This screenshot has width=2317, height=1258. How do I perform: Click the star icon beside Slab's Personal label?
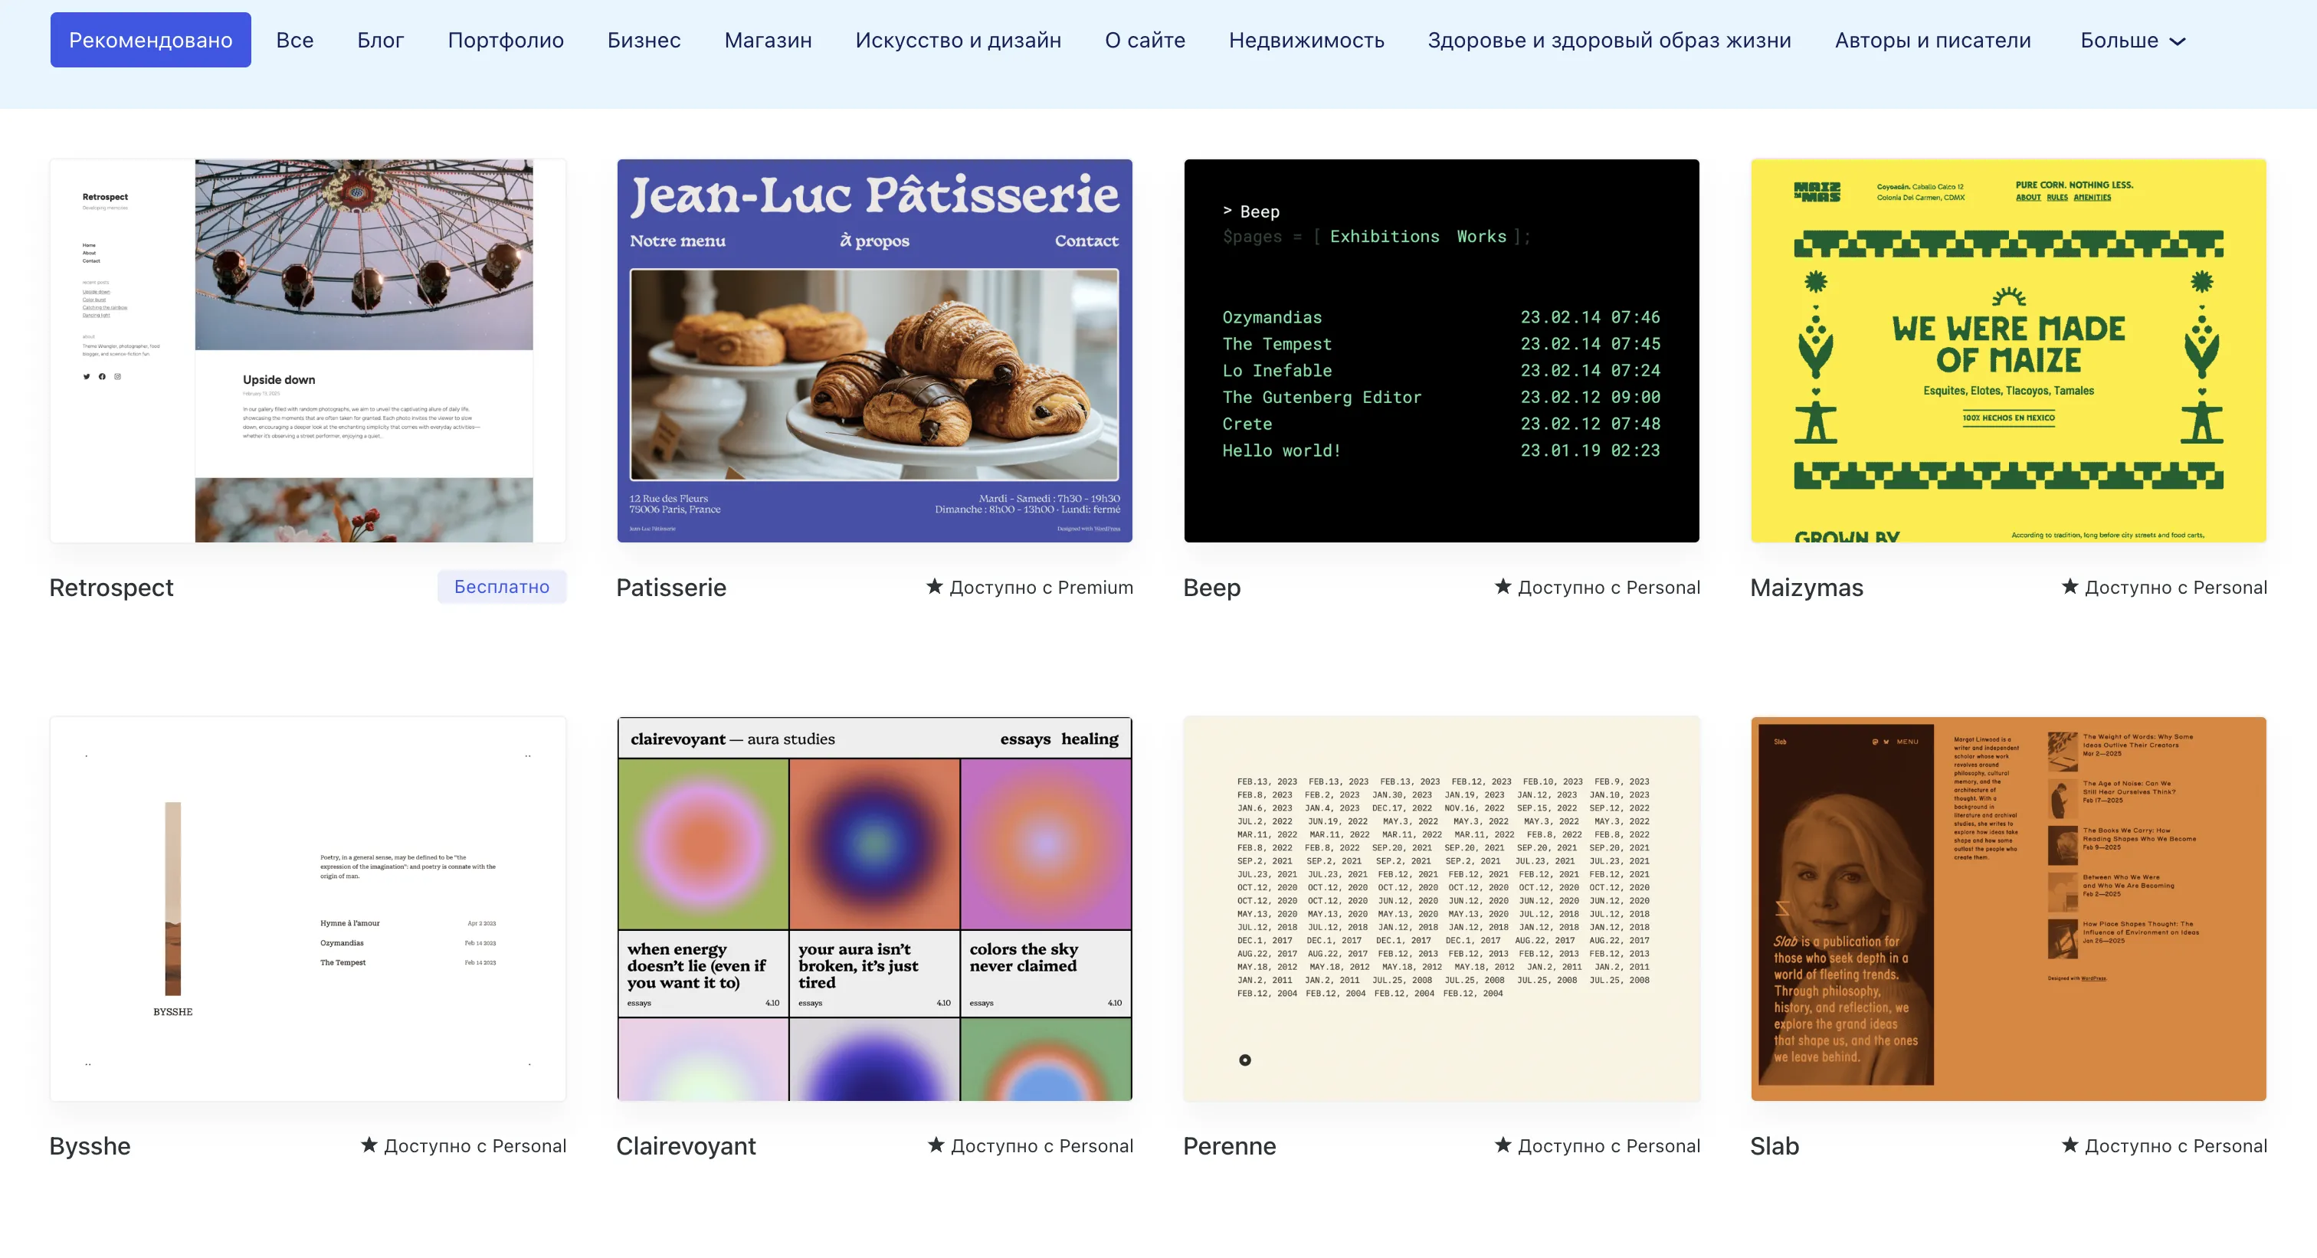[2070, 1145]
